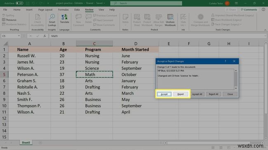Image resolution: width=268 pixels, height=150 pixels.
Task: Confirm formula entry with checkmark icon
Action: click(38, 36)
